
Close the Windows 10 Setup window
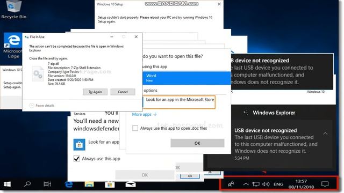point(219,4)
